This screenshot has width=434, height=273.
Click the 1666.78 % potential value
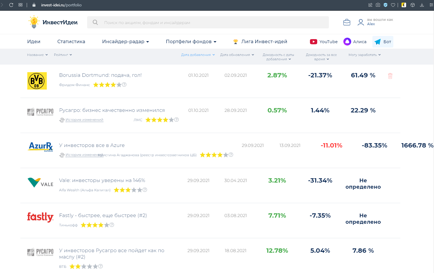[x=417, y=145]
